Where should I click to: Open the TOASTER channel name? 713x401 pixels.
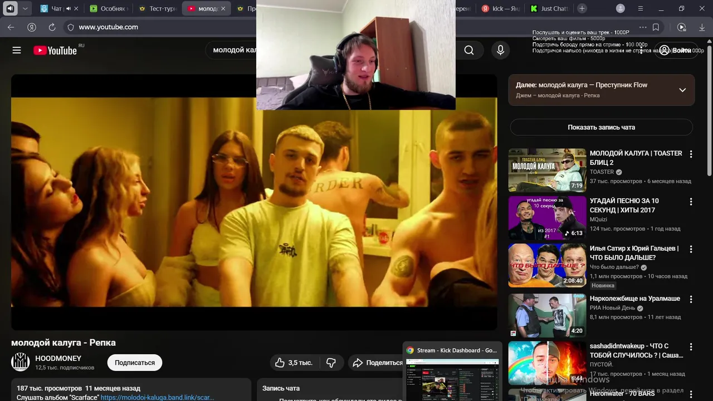tap(602, 172)
